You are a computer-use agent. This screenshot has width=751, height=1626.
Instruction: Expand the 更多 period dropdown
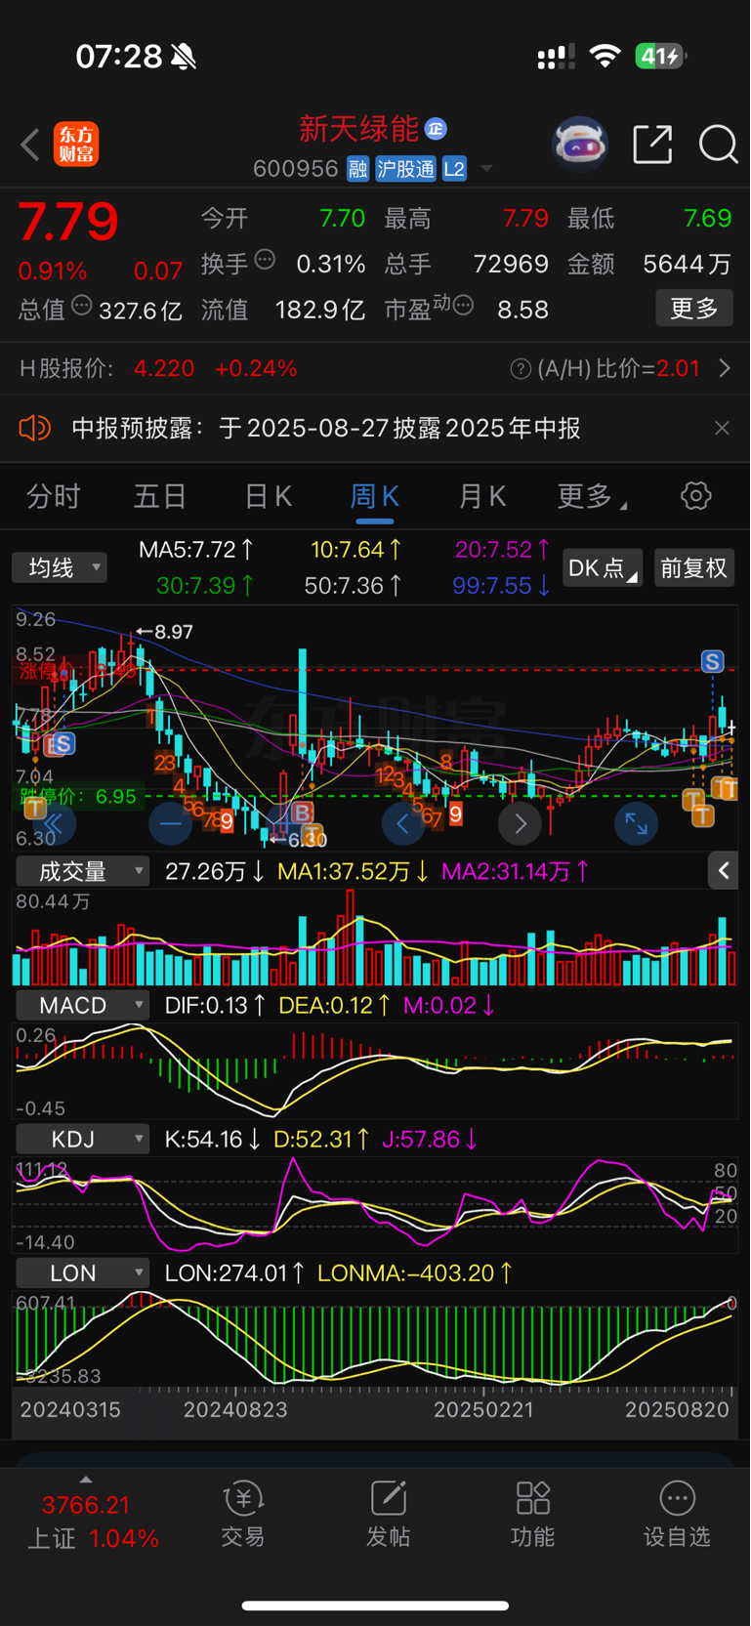point(592,496)
